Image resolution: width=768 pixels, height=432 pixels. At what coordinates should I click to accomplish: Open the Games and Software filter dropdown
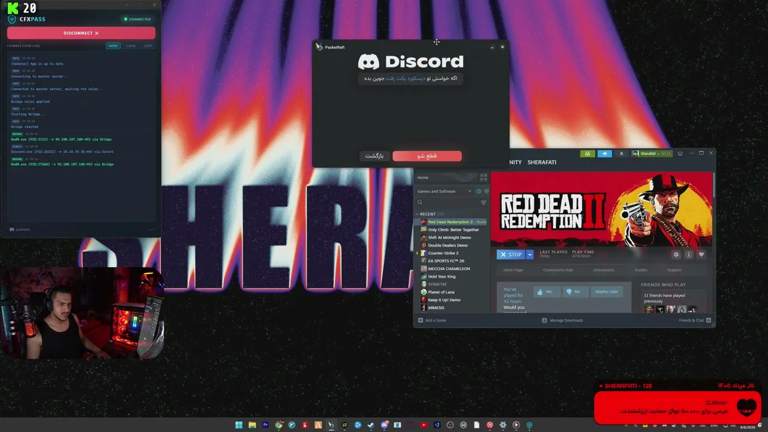[445, 191]
